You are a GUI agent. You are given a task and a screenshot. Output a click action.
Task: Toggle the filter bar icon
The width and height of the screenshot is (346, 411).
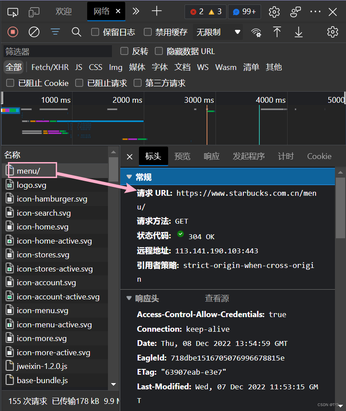coord(55,32)
